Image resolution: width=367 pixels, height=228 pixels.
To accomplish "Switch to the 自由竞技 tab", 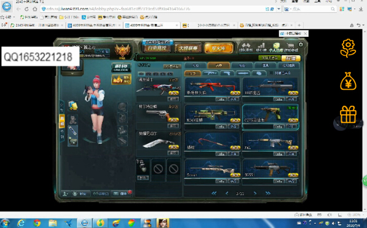I will click(157, 48).
